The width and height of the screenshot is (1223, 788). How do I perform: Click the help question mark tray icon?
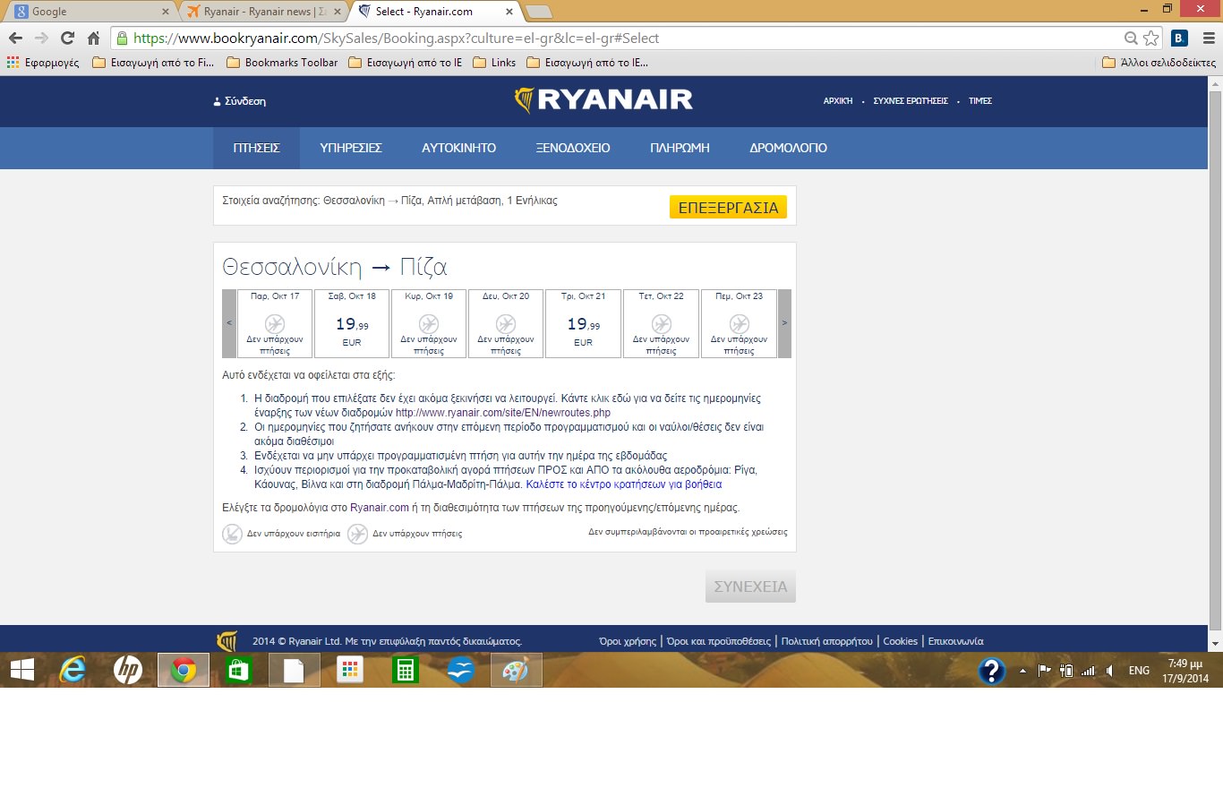[x=991, y=671]
